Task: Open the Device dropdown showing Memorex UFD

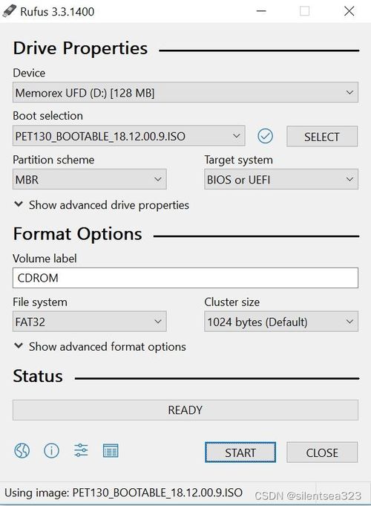Action: tap(185, 93)
